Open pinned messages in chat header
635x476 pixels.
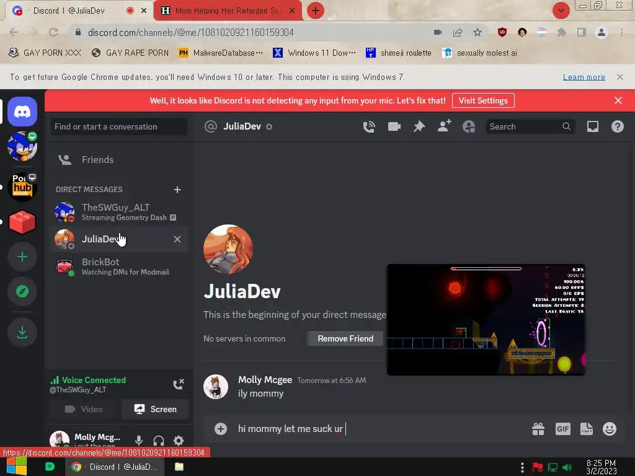click(419, 126)
